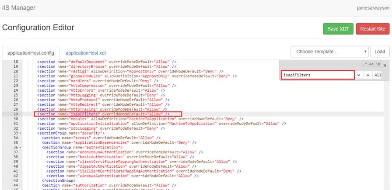Screen dimensions: 392x190
Task: Toggle case-sensitive search (Aa) option
Action: 371,65
